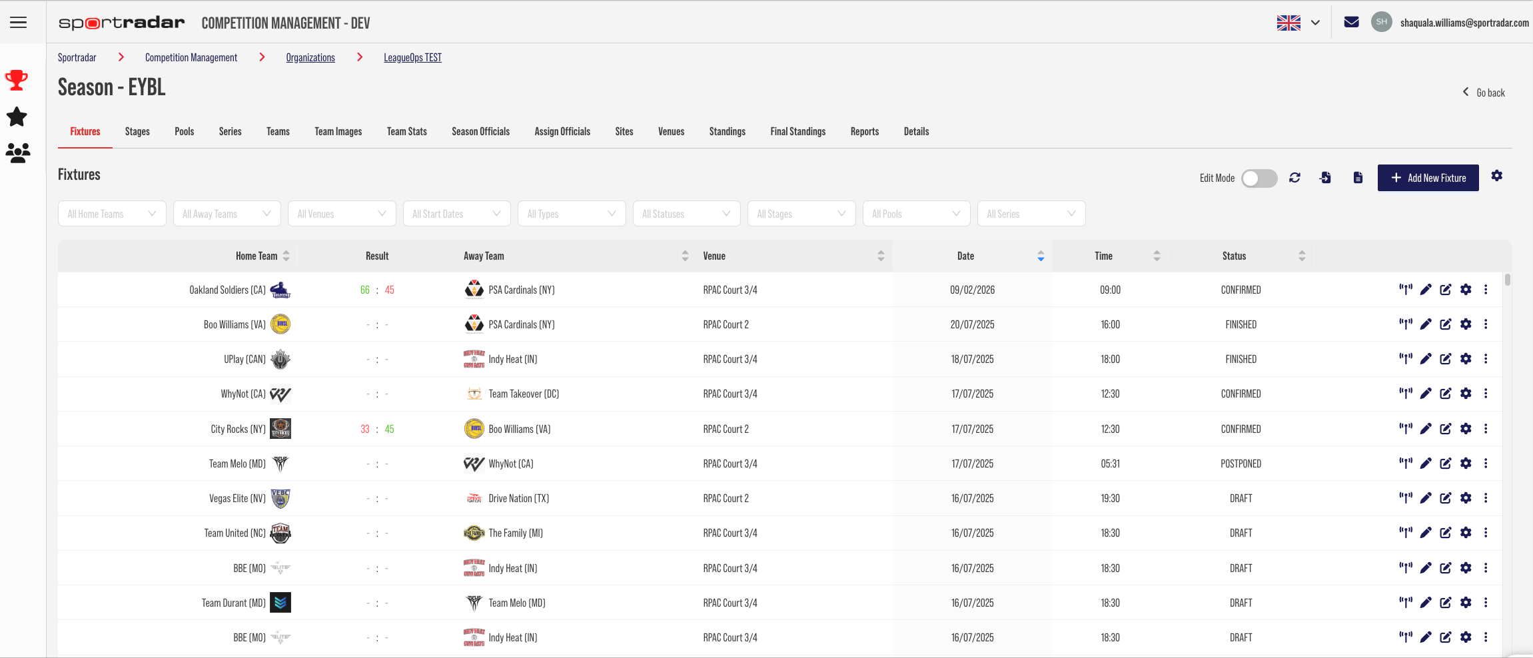Open the hamburger navigation menu
This screenshot has height=658, width=1533.
coord(19,23)
